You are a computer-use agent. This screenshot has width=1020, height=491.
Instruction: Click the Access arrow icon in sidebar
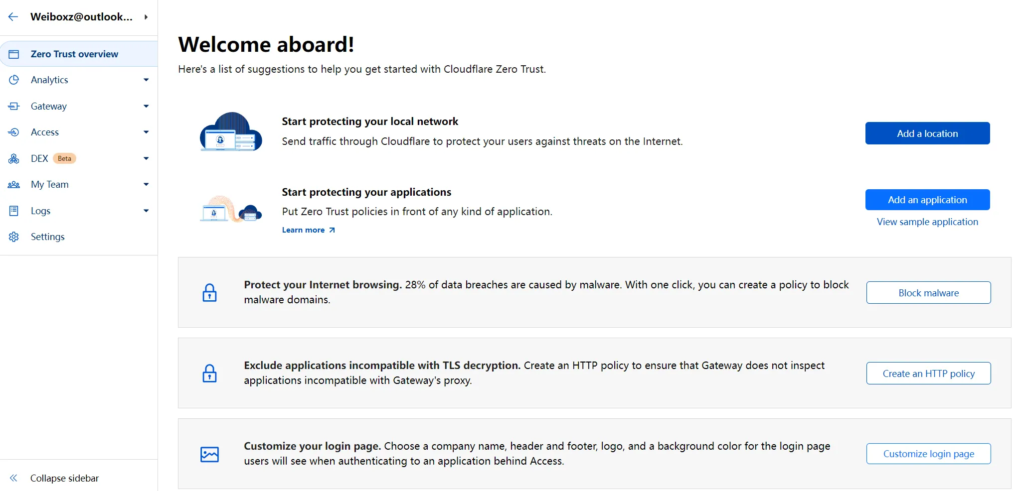(14, 132)
